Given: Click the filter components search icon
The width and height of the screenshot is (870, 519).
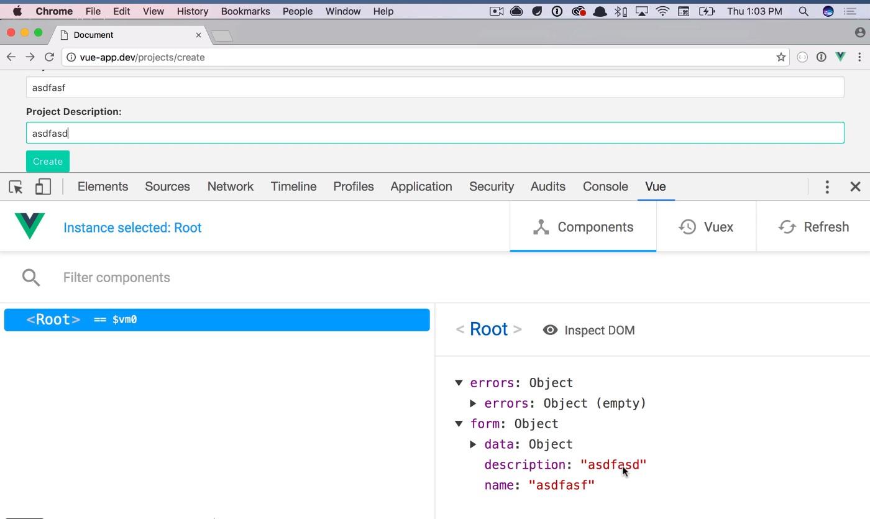Looking at the screenshot, I should pyautogui.click(x=31, y=277).
